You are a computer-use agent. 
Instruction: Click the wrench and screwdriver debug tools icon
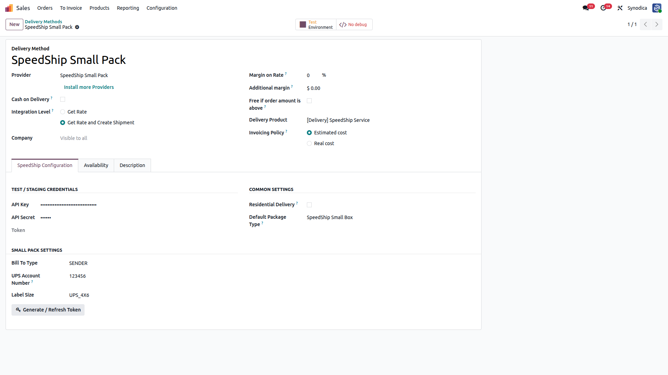click(620, 8)
